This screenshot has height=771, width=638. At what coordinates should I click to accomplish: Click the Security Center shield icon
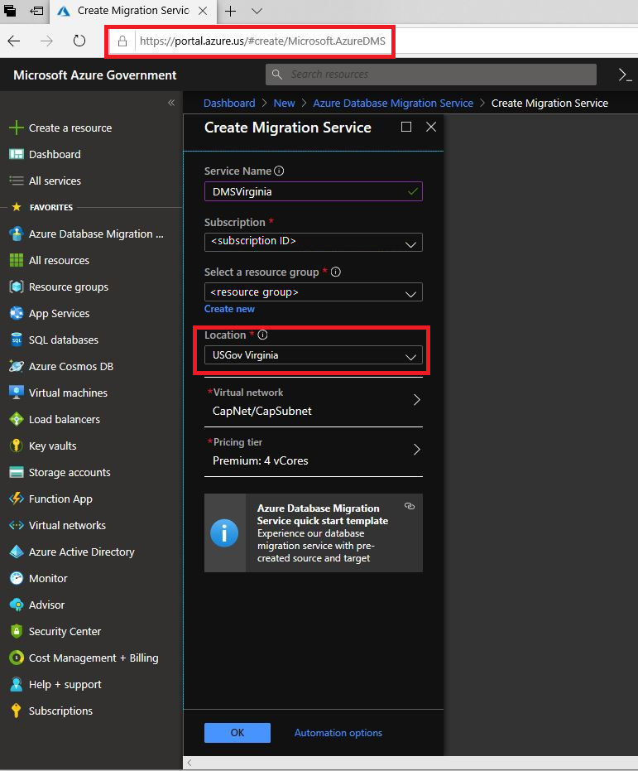pyautogui.click(x=17, y=631)
